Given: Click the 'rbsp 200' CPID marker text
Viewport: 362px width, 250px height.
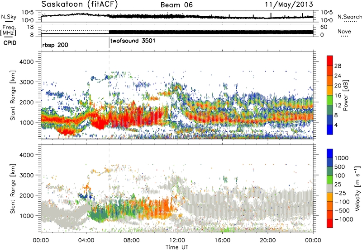Looking at the screenshot, I should (55, 45).
